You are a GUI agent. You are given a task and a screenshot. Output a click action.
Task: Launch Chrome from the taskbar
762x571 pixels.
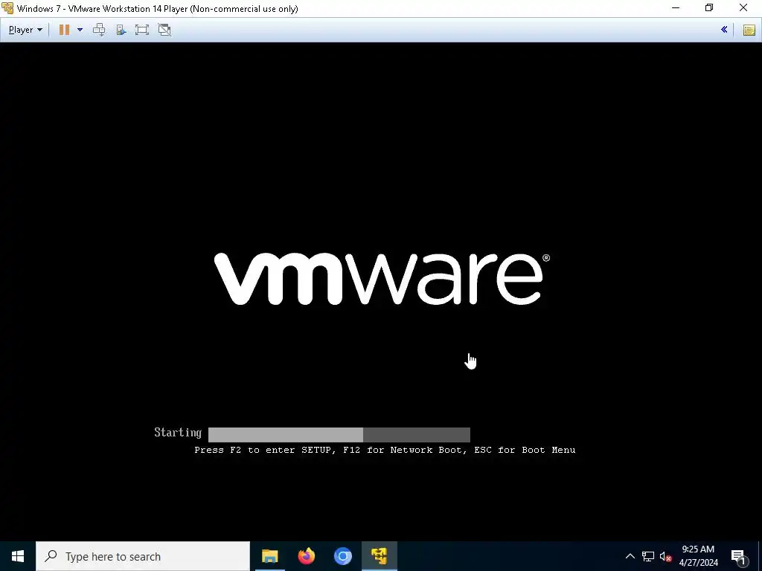pos(342,556)
